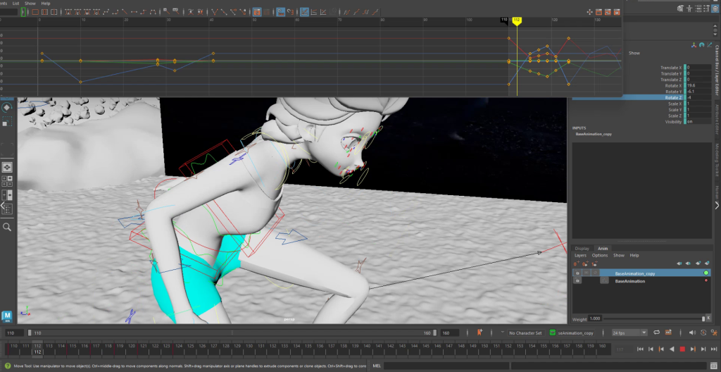
Task: Open the Graph Editor Help menu
Action: coord(46,4)
